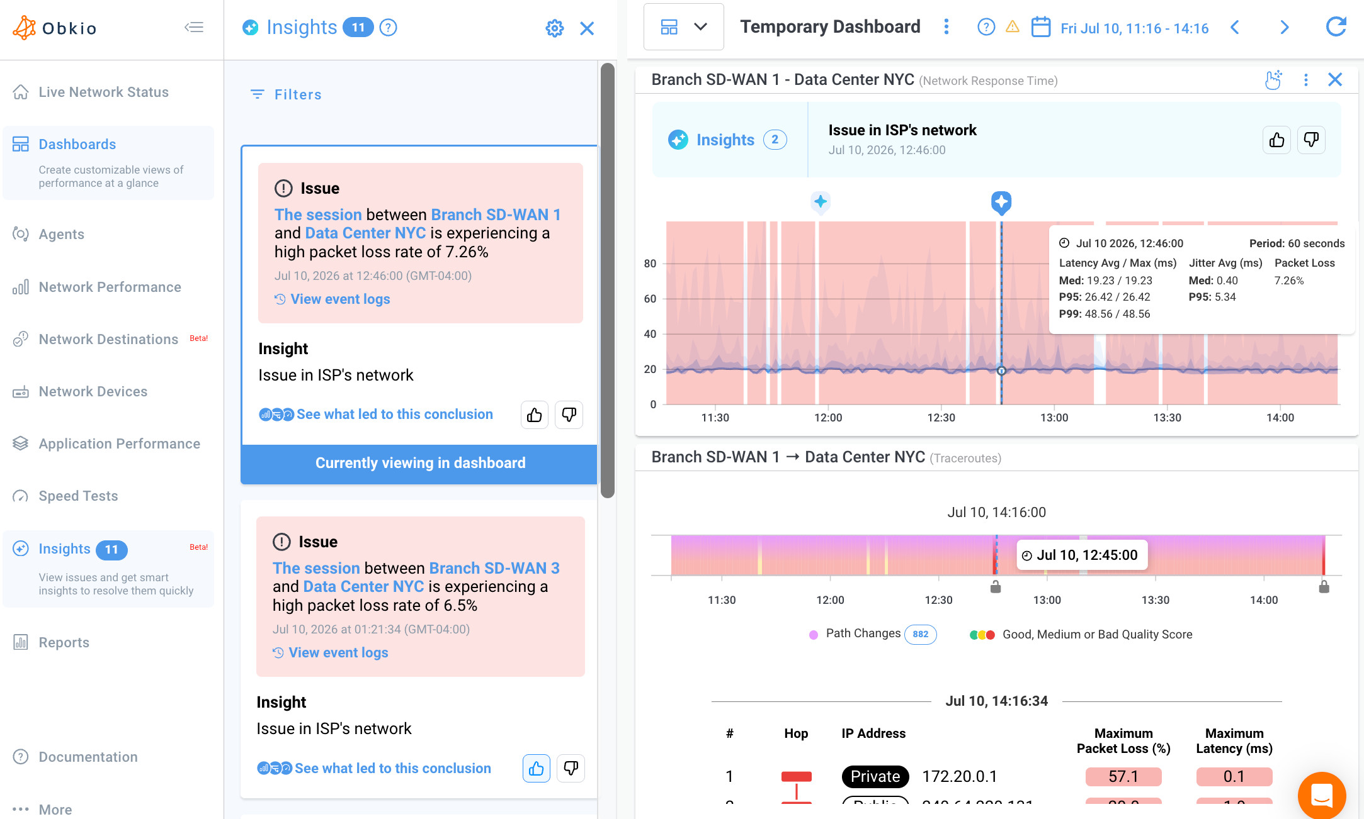Click the dashboard warning triangle
This screenshot has width=1364, height=819.
pyautogui.click(x=1012, y=26)
